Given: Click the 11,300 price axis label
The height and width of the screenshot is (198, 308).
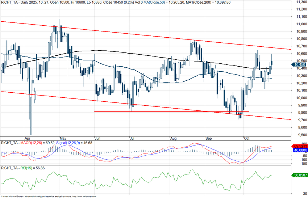Looking at the screenshot, I should pos(300,2).
